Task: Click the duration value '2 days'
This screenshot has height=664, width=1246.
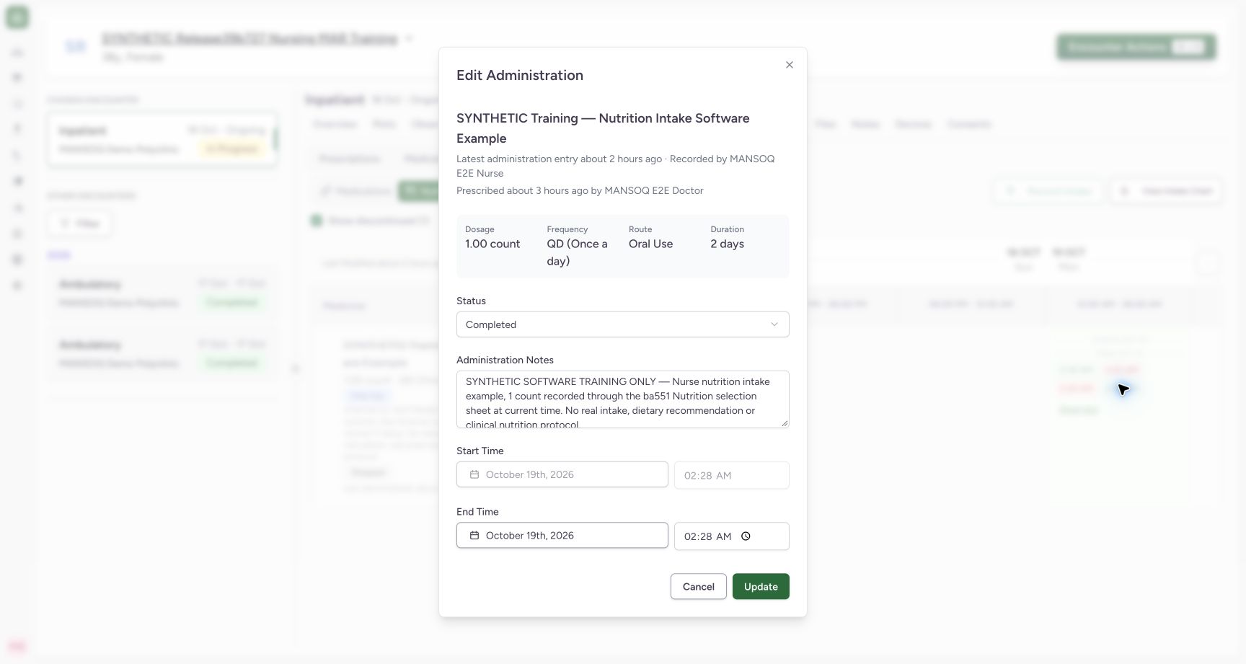Action: coord(727,244)
